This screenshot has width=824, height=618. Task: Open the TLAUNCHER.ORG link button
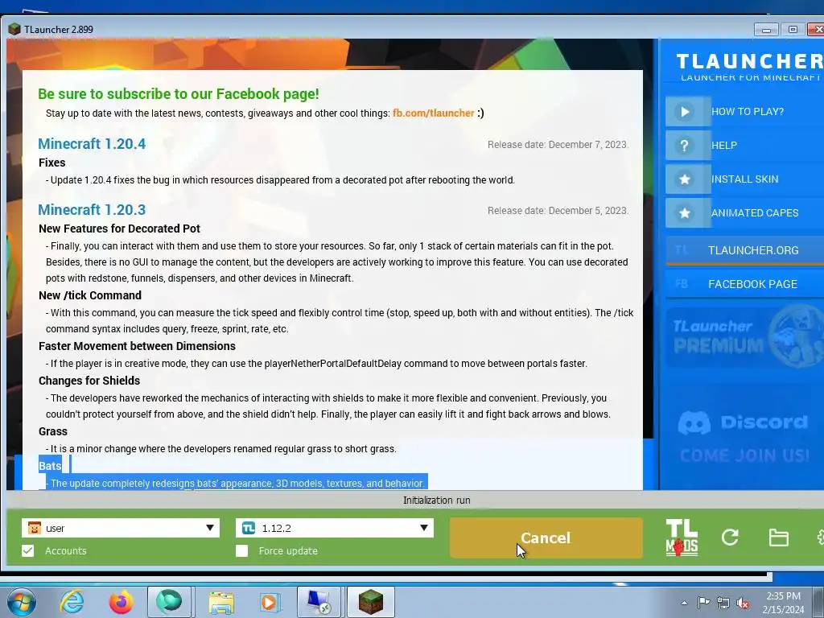click(x=744, y=250)
